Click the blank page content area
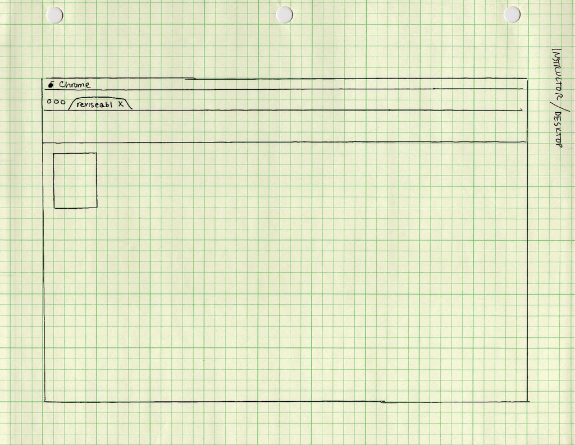Screen dimensions: 575x445 (309, 269)
